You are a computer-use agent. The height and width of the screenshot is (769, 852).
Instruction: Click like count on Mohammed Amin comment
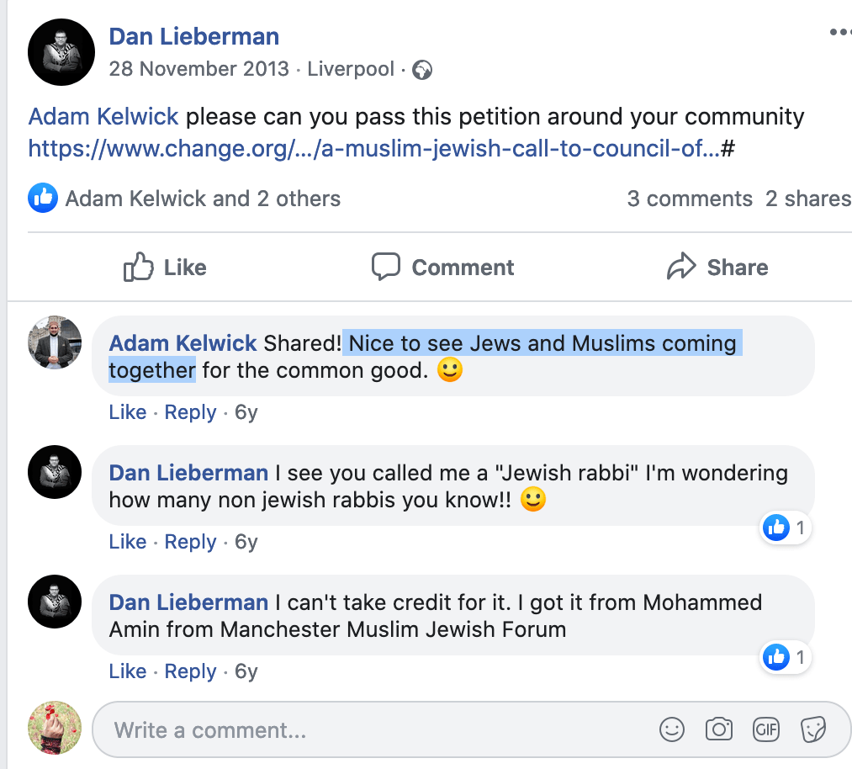tap(786, 658)
